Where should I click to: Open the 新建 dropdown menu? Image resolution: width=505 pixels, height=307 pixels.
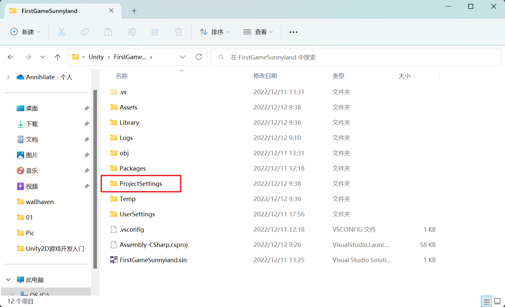tap(25, 32)
